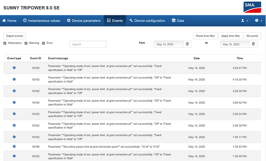The image size is (266, 161).
Task: Click info icon of 2:00:30 PM event
Action: tap(14, 126)
